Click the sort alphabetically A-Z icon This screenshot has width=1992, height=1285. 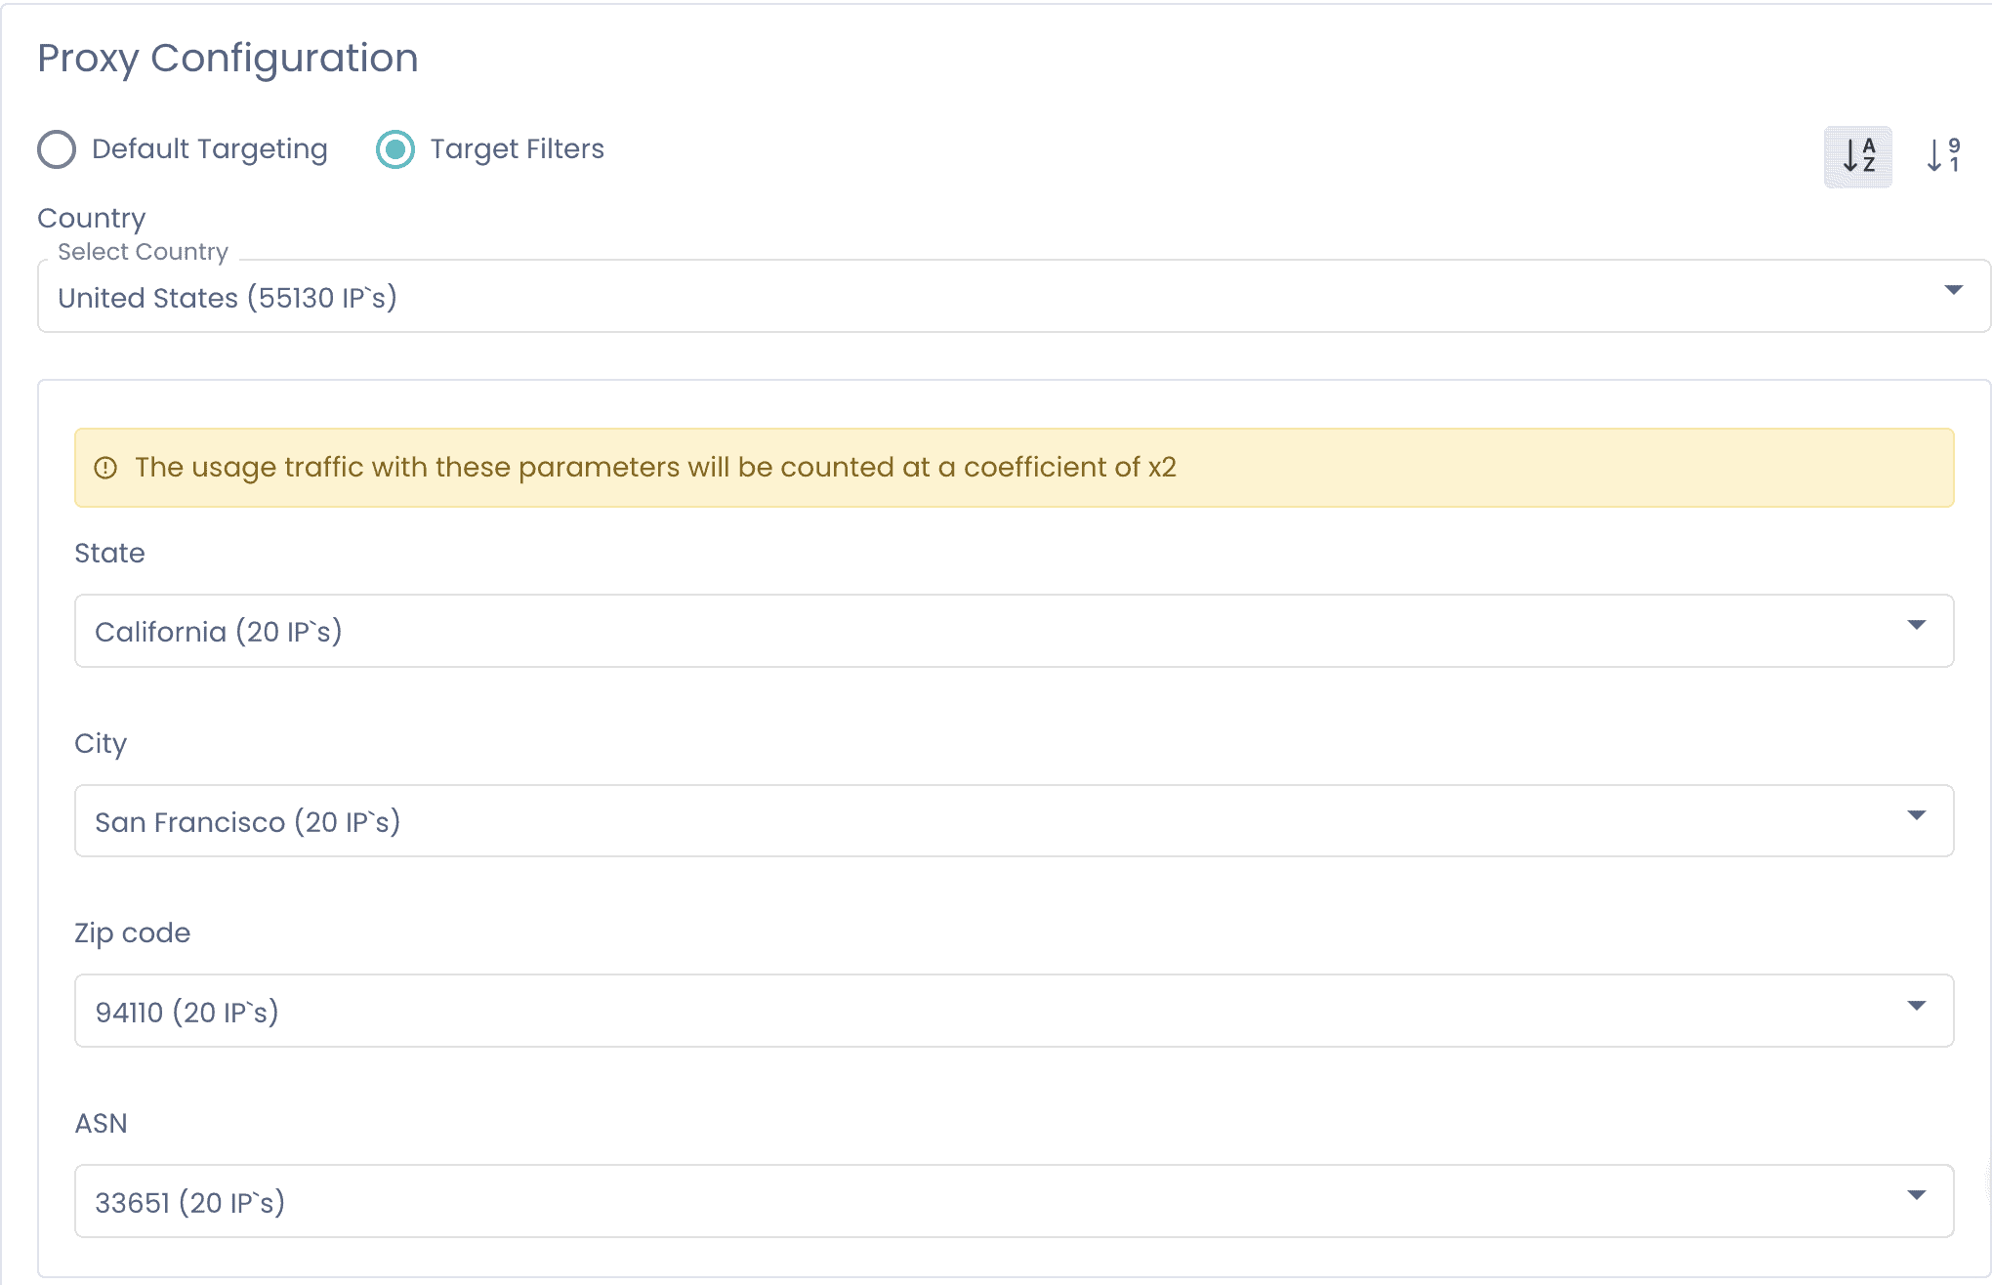coord(1856,156)
